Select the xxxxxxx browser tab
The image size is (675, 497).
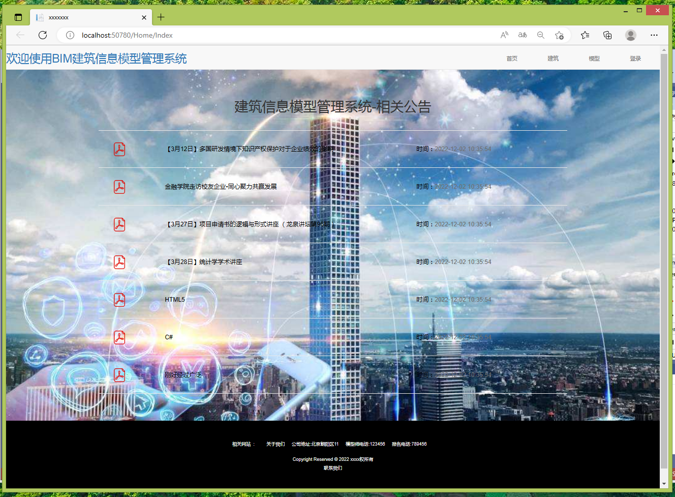pos(91,17)
